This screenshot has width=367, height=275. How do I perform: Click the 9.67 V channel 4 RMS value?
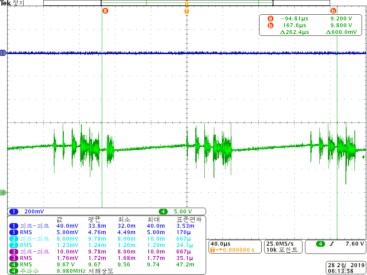tap(66, 265)
